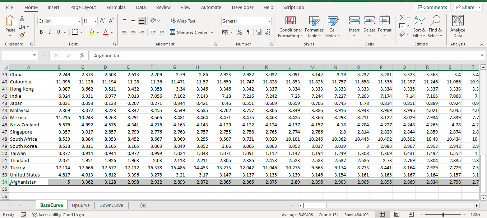Open the Comments pane button
The height and width of the screenshot is (218, 487).
point(432,7)
